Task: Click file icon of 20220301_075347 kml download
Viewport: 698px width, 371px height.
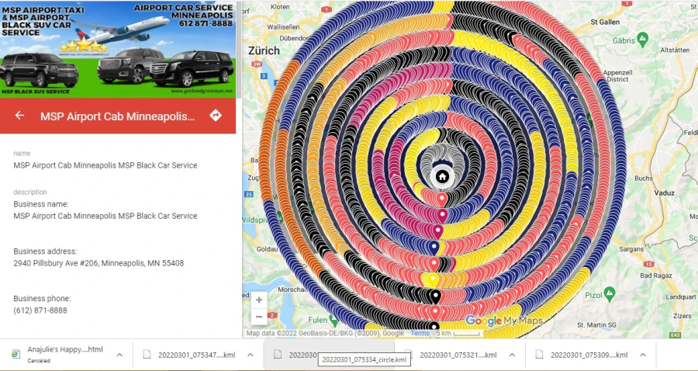Action: click(x=147, y=355)
